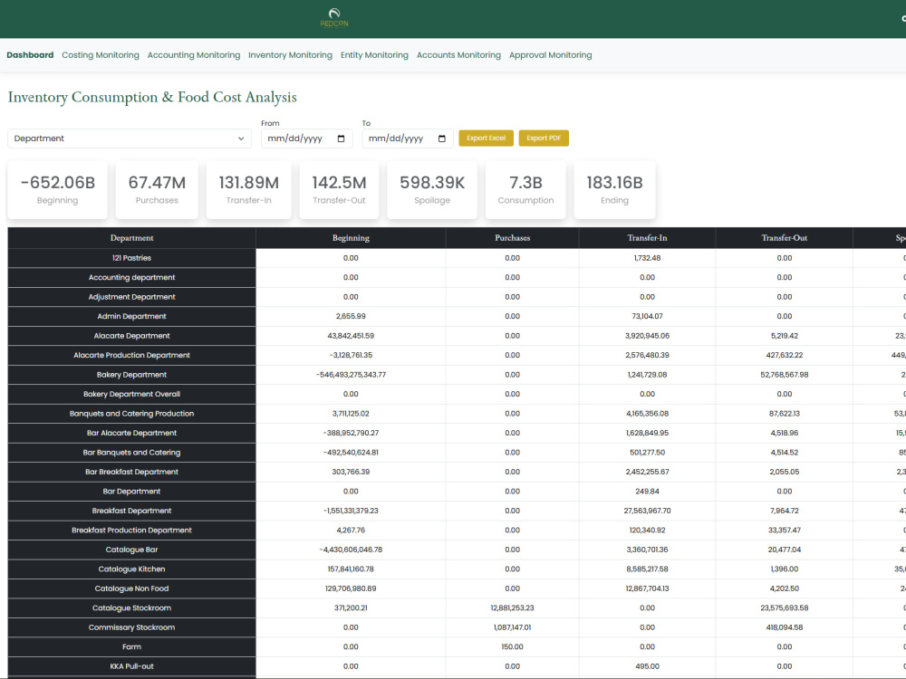Select the Adjustment Department row

coord(131,297)
